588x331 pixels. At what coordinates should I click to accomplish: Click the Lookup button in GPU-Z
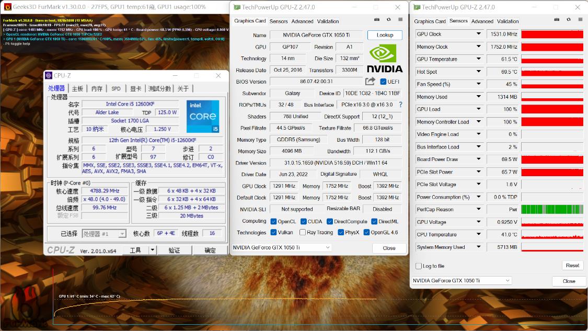coord(385,35)
